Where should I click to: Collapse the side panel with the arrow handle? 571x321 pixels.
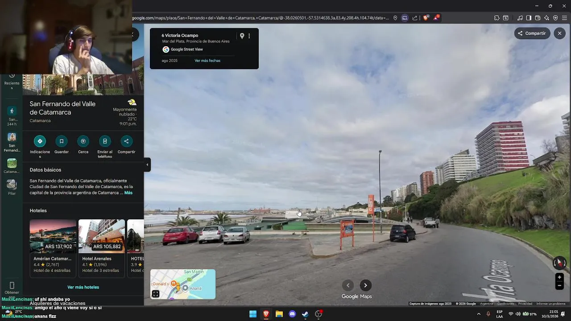(147, 165)
